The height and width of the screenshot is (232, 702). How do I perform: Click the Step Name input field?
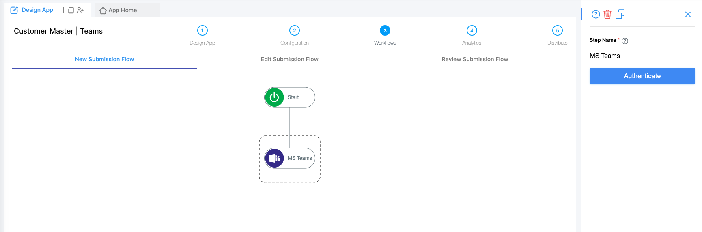(x=642, y=56)
